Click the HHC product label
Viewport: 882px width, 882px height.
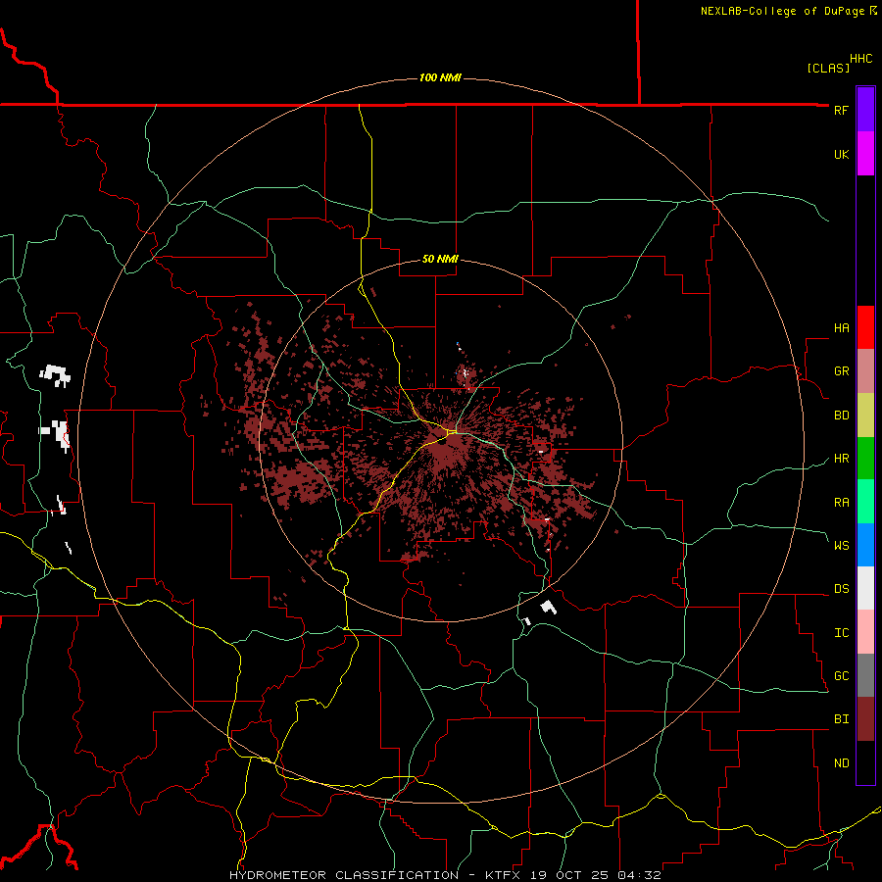[x=861, y=59]
